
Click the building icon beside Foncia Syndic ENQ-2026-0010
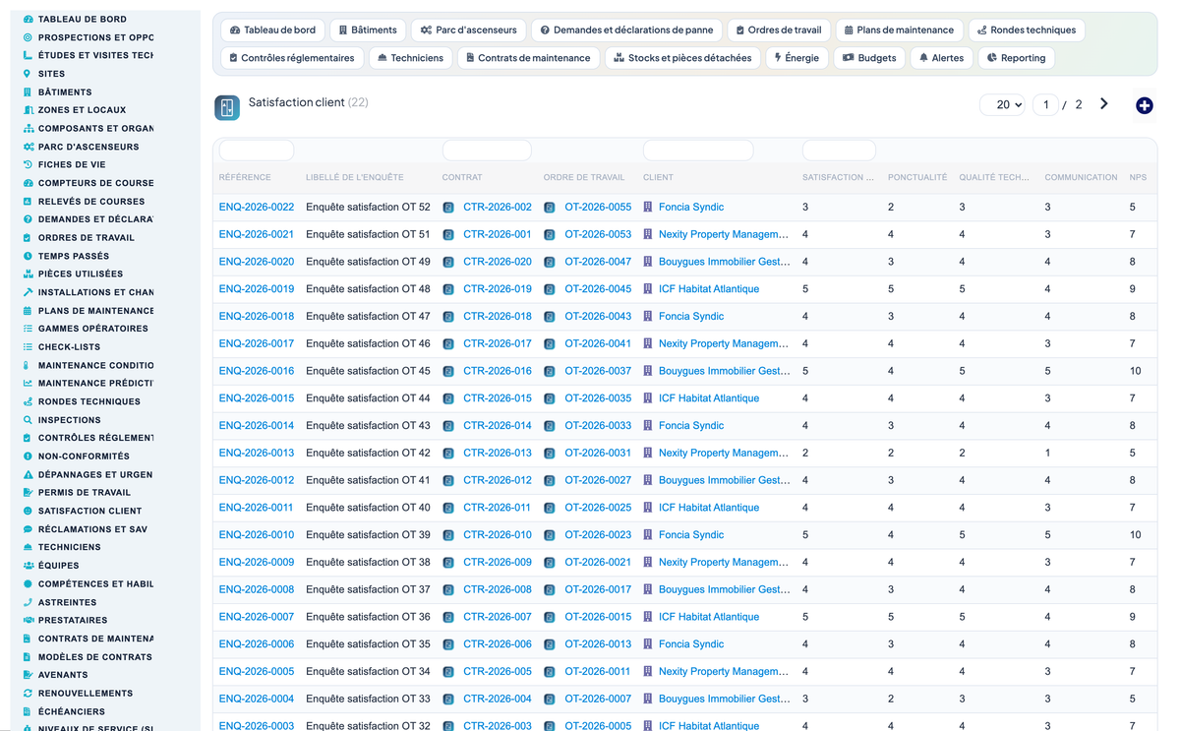[x=648, y=535]
